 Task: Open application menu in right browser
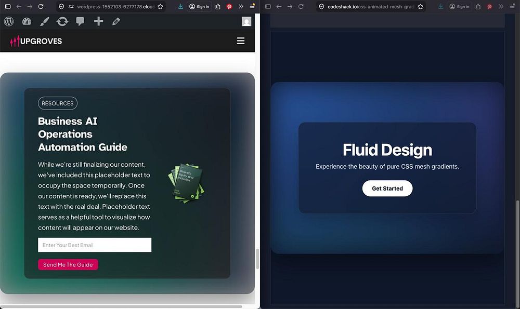pyautogui.click(x=512, y=6)
